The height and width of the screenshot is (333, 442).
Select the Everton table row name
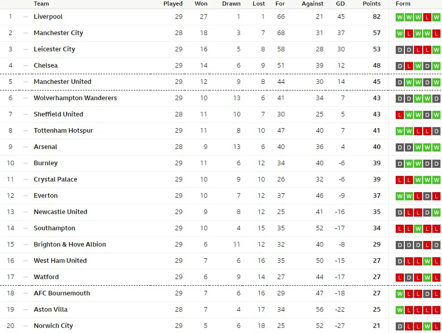46,196
